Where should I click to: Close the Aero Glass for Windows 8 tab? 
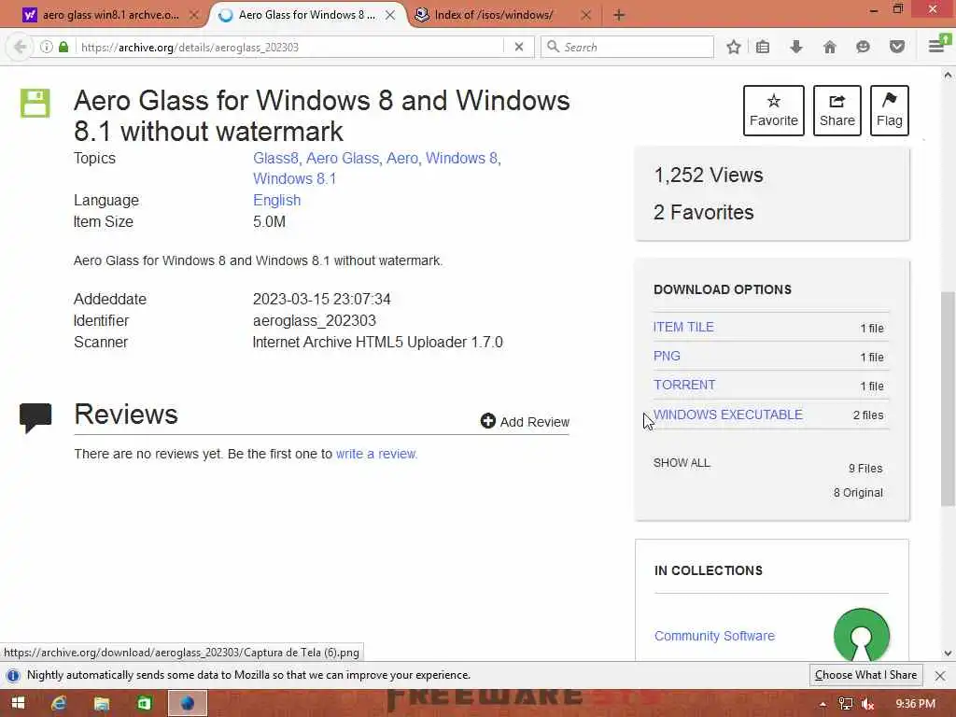390,15
